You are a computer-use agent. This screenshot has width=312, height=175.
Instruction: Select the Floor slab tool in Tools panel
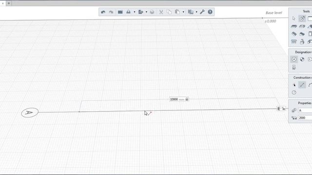pos(294,26)
